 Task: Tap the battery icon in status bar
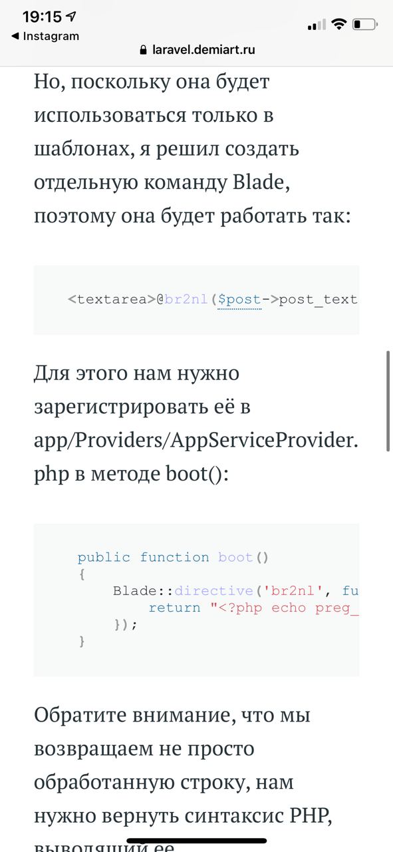click(x=365, y=25)
